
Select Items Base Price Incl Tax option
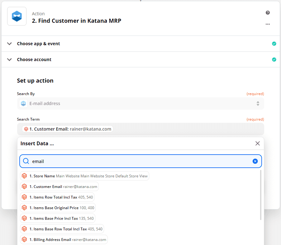tap(58, 218)
